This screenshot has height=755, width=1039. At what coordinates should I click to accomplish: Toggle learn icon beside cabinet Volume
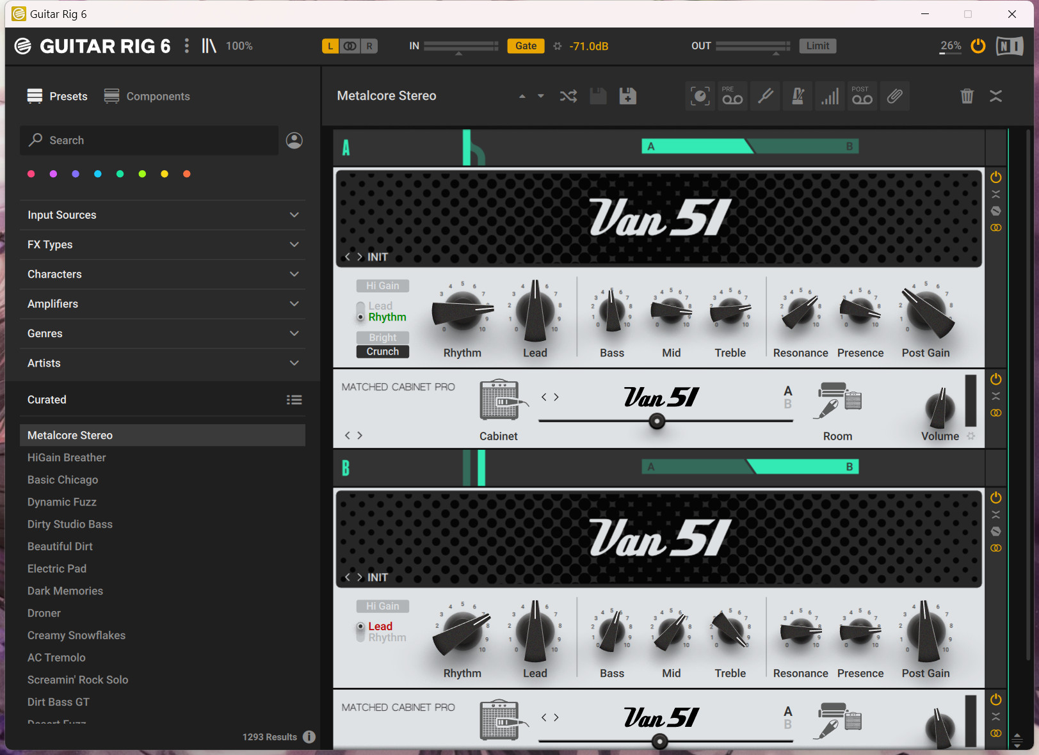(971, 436)
